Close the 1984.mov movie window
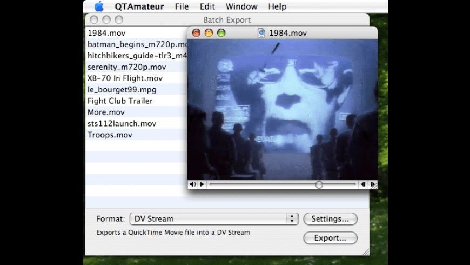The height and width of the screenshot is (265, 470). coord(196,32)
